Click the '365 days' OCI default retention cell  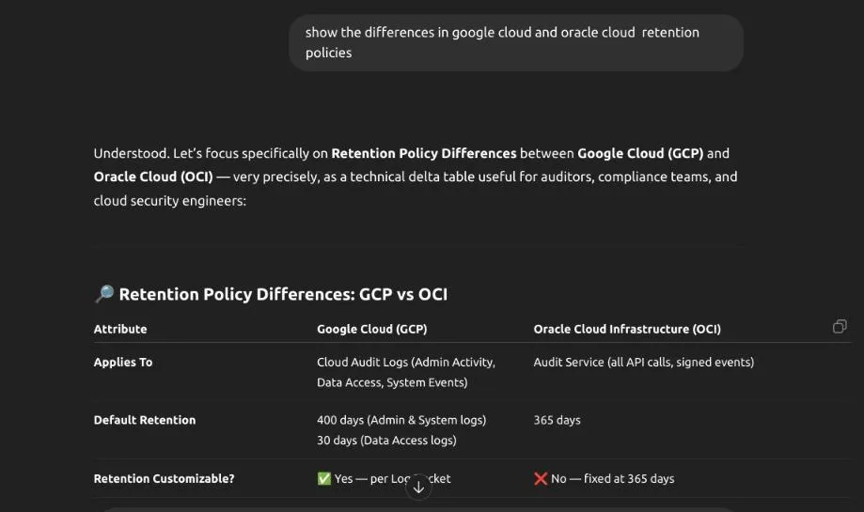[x=558, y=420]
